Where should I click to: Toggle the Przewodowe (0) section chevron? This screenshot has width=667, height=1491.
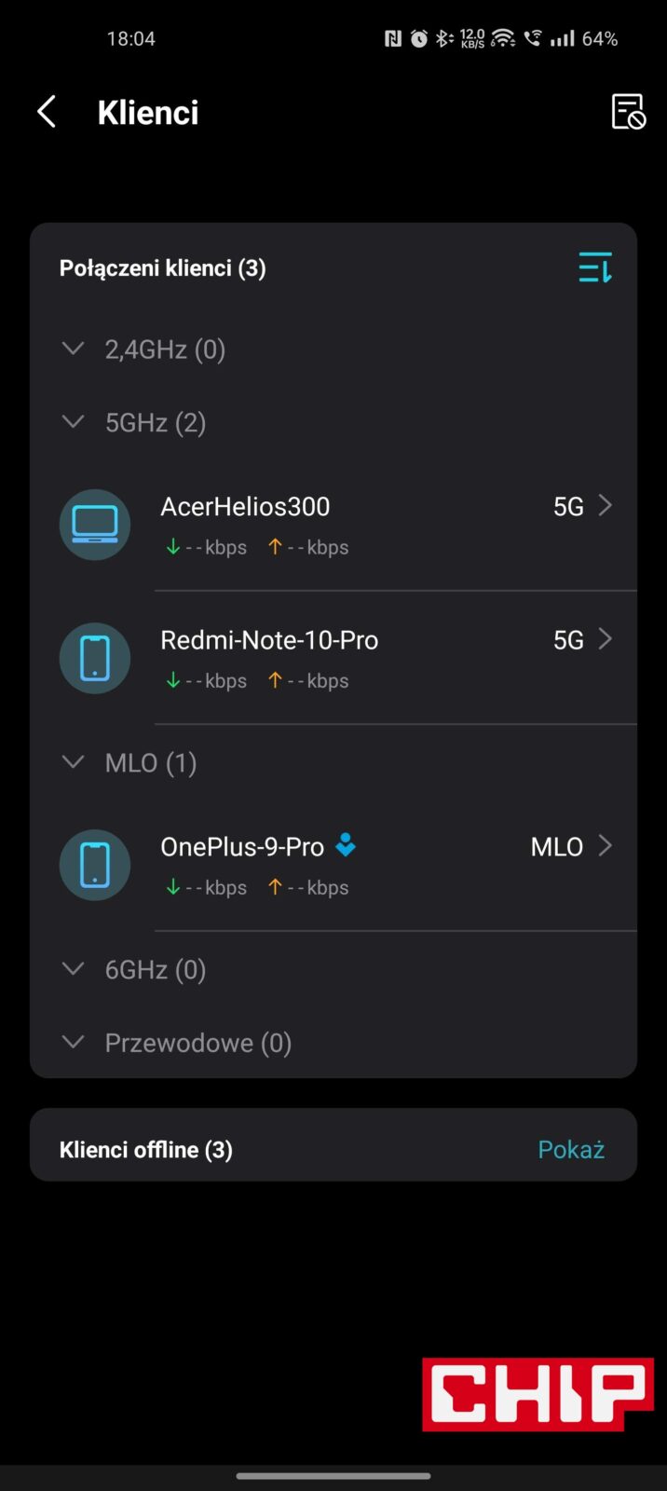coord(73,1042)
